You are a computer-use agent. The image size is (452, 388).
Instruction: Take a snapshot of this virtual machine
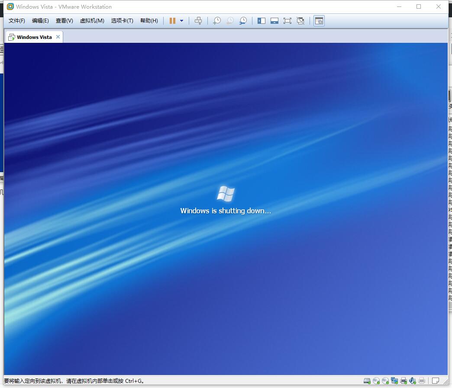tap(217, 21)
